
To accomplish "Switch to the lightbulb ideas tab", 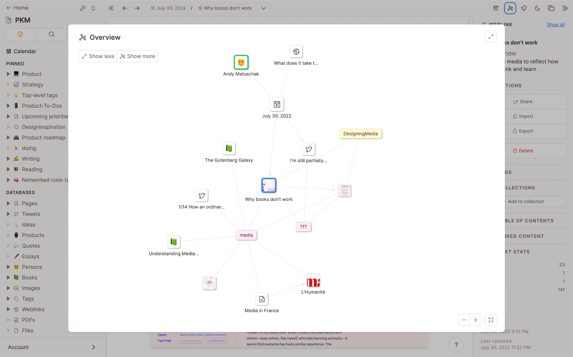I will [x=20, y=34].
